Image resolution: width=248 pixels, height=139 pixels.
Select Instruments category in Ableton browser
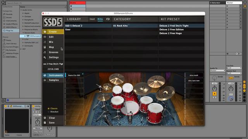click(x=10, y=20)
